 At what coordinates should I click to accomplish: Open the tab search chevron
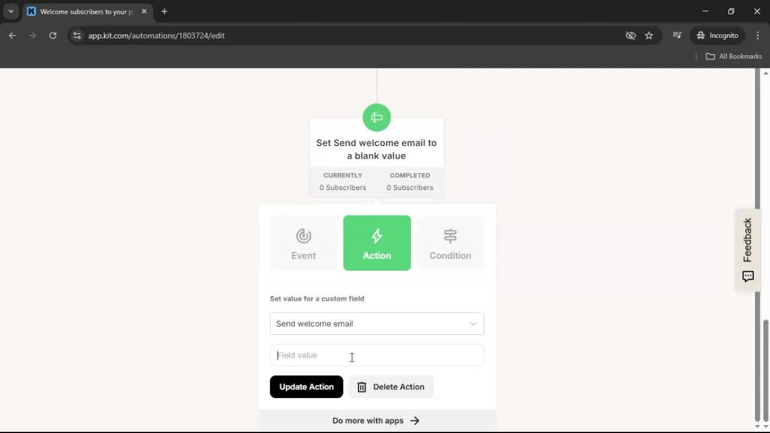pyautogui.click(x=10, y=11)
